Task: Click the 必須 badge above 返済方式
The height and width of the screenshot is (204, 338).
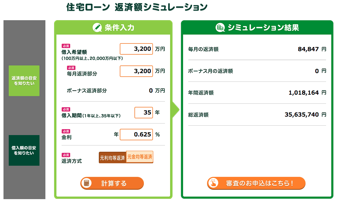Action: coord(66,155)
